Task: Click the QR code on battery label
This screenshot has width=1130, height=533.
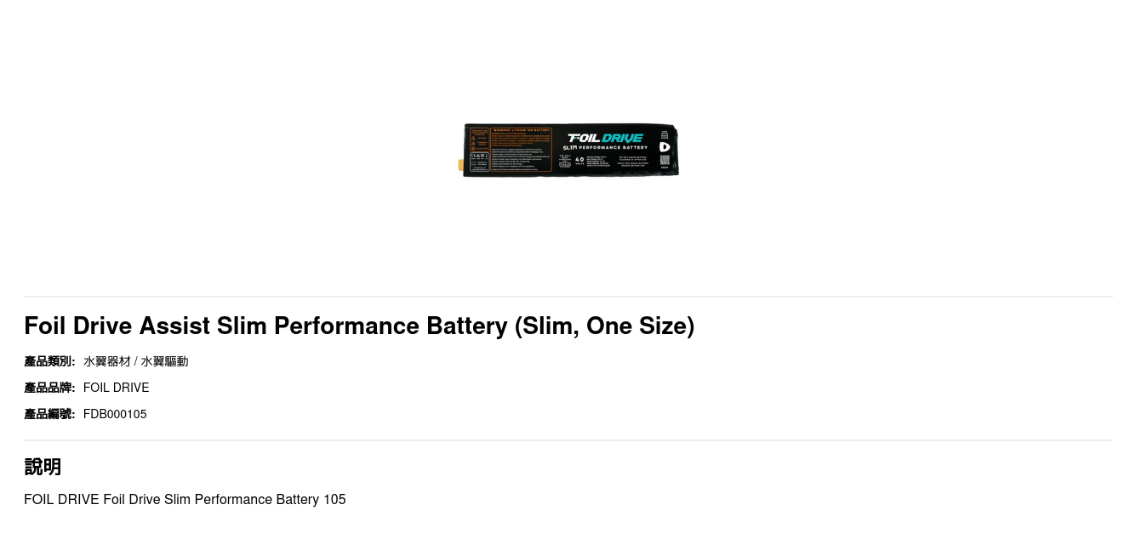Action: pos(665,160)
